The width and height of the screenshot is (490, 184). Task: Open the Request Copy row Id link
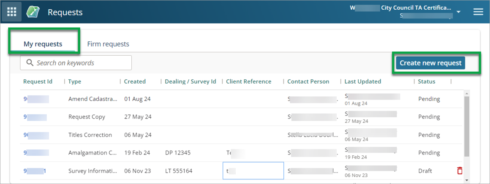pyautogui.click(x=35, y=117)
